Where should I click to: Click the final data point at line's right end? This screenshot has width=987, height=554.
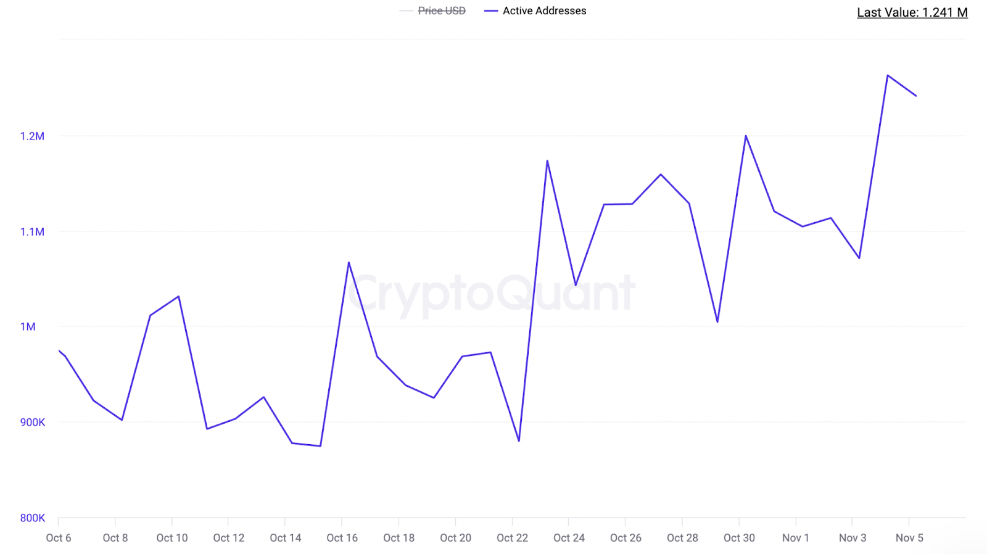(x=916, y=96)
